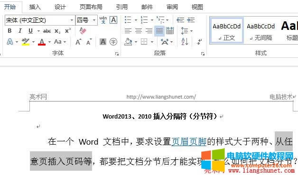Click the shrink font icon
298x175 pixels.
(x=89, y=42)
